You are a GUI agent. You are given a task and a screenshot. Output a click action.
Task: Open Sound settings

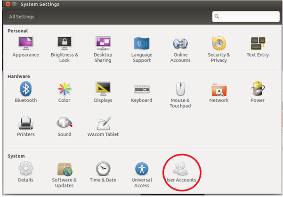pyautogui.click(x=65, y=126)
